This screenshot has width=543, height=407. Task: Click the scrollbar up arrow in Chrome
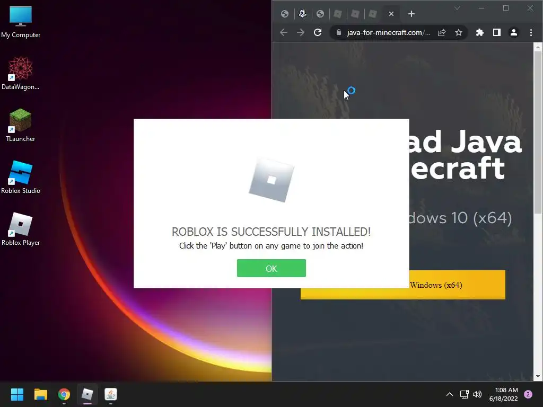coord(538,47)
